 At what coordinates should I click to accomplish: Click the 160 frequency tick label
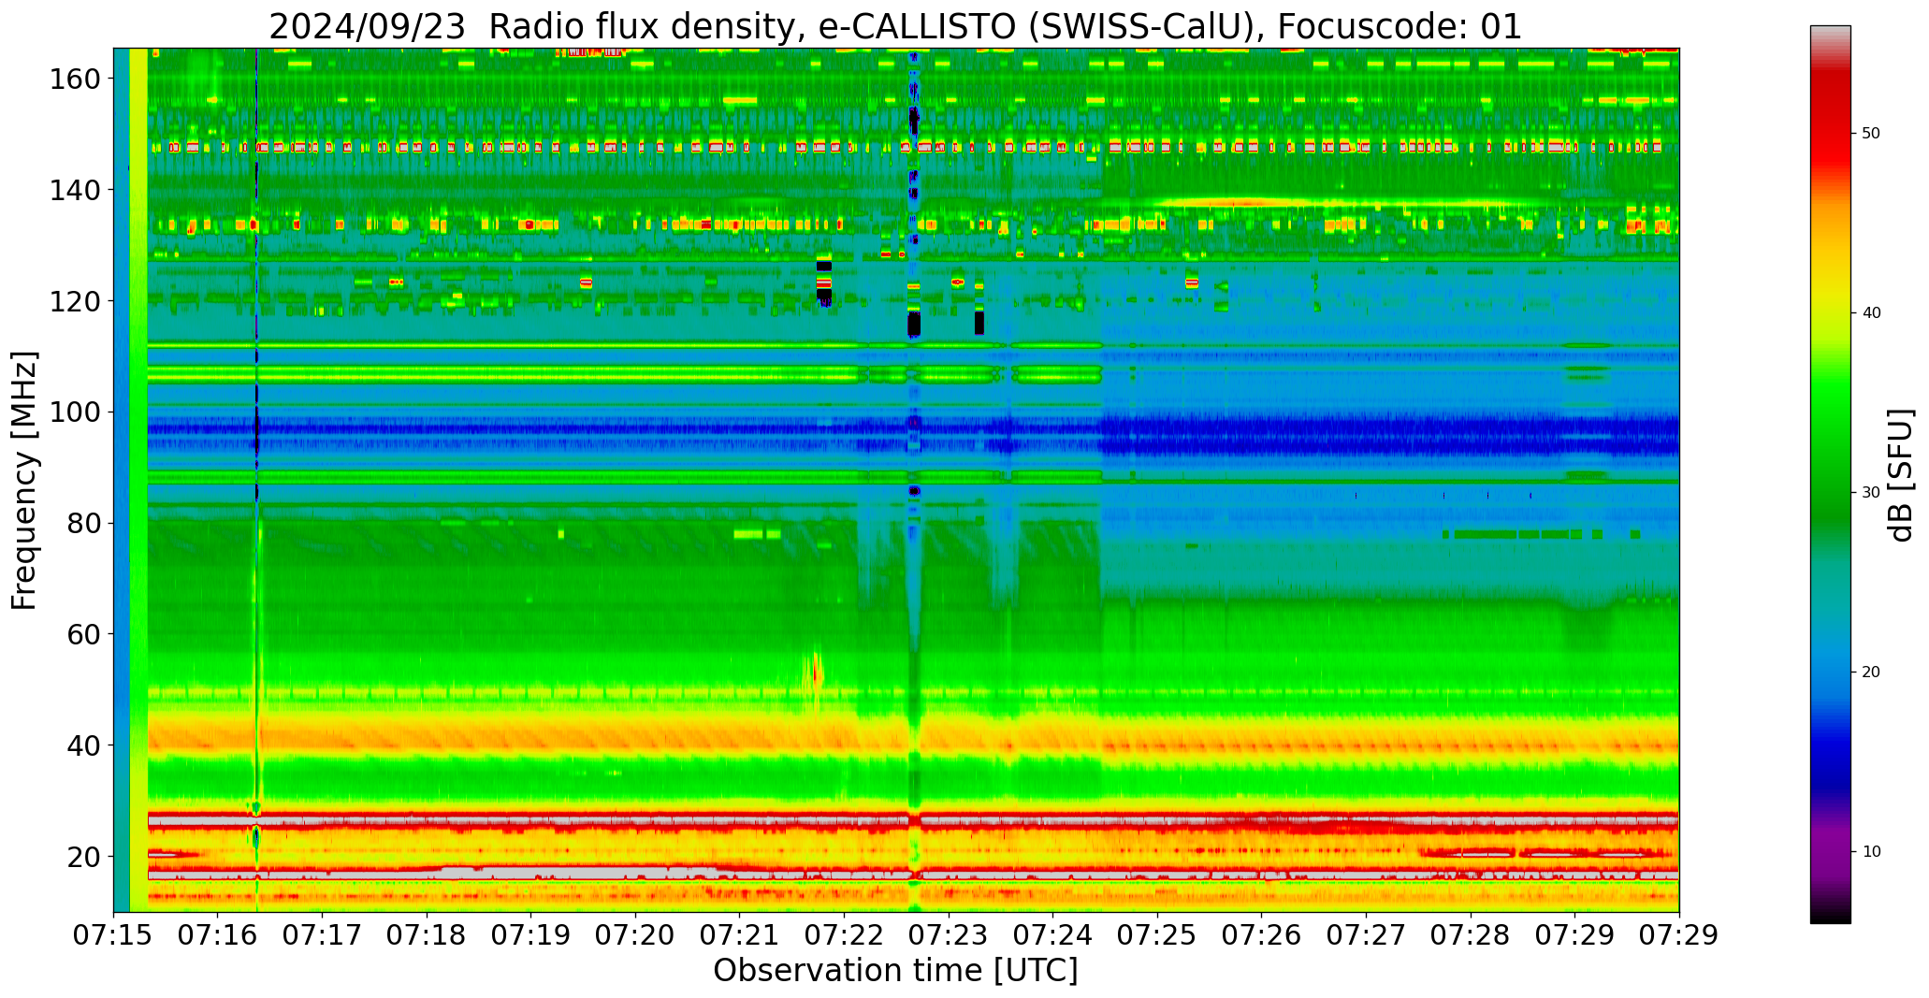tap(75, 80)
